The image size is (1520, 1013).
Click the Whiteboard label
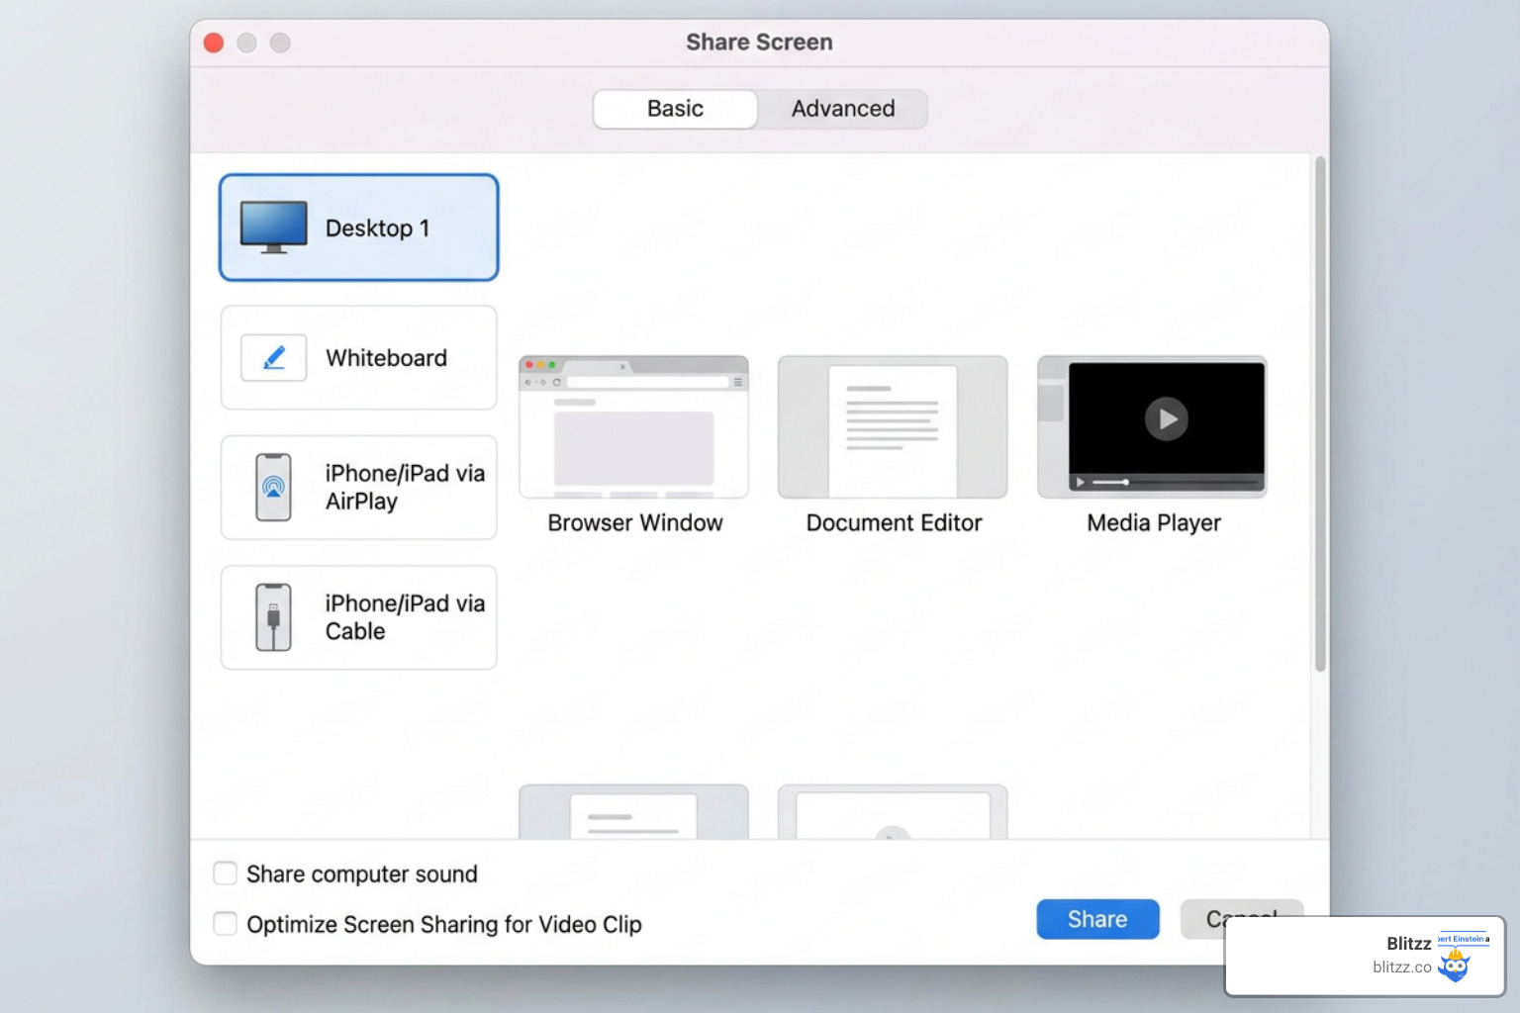tap(387, 358)
